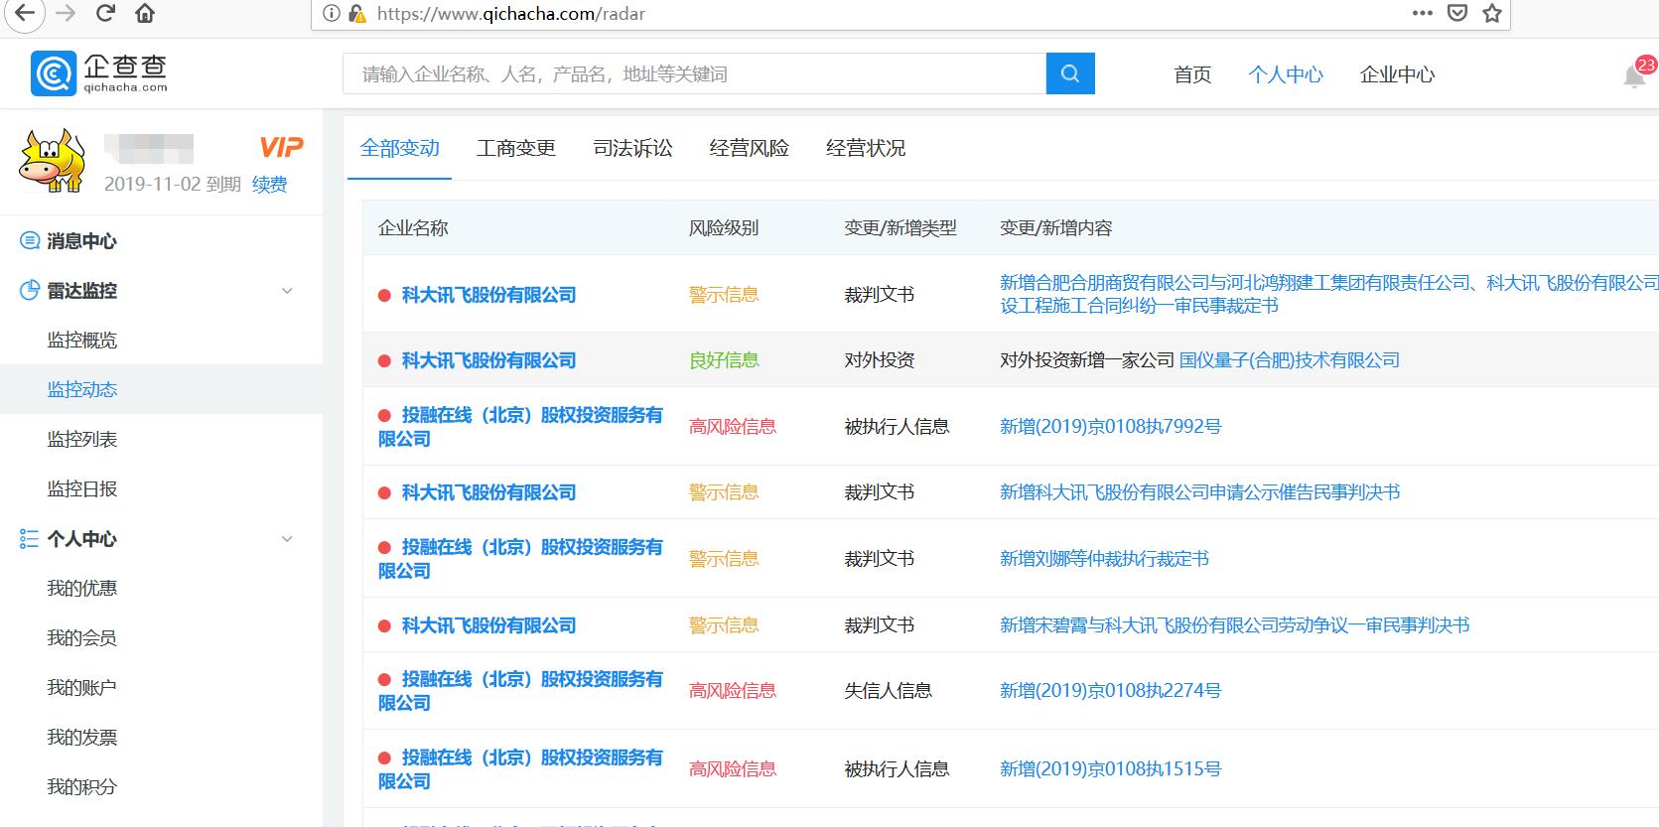1659x827 pixels.
Task: Bookmark this page with star icon
Action: (x=1491, y=14)
